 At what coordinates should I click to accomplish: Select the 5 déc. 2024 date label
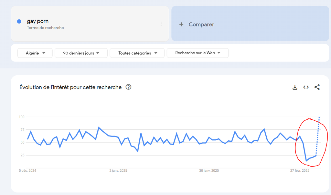click(28, 171)
